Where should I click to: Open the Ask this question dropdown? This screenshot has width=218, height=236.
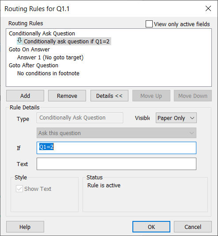click(117, 133)
